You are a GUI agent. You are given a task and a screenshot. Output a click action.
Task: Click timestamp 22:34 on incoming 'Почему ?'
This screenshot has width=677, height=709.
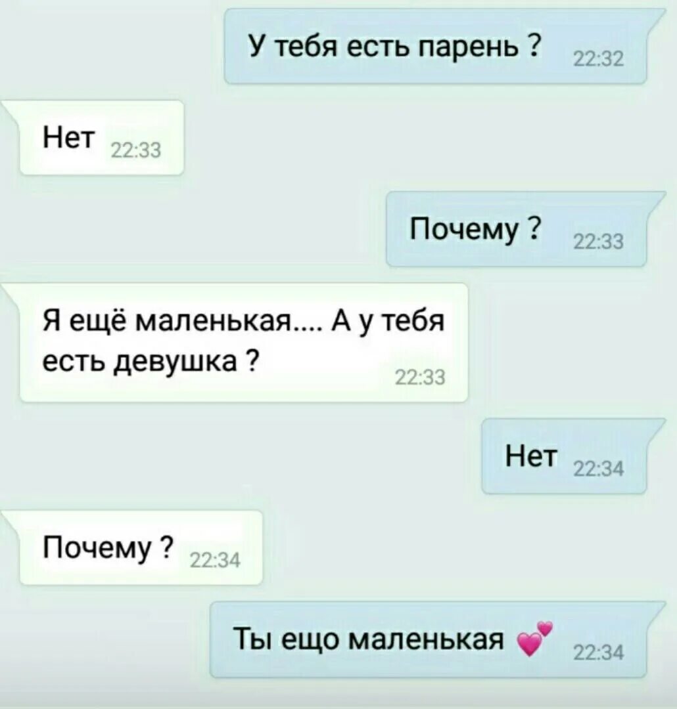[215, 561]
